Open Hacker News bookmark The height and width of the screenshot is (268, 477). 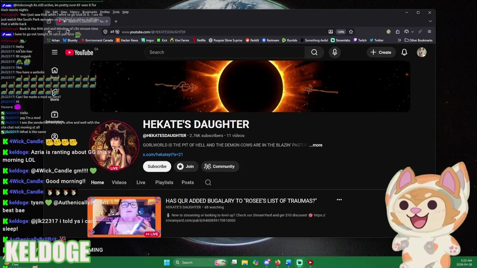[x=127, y=40]
